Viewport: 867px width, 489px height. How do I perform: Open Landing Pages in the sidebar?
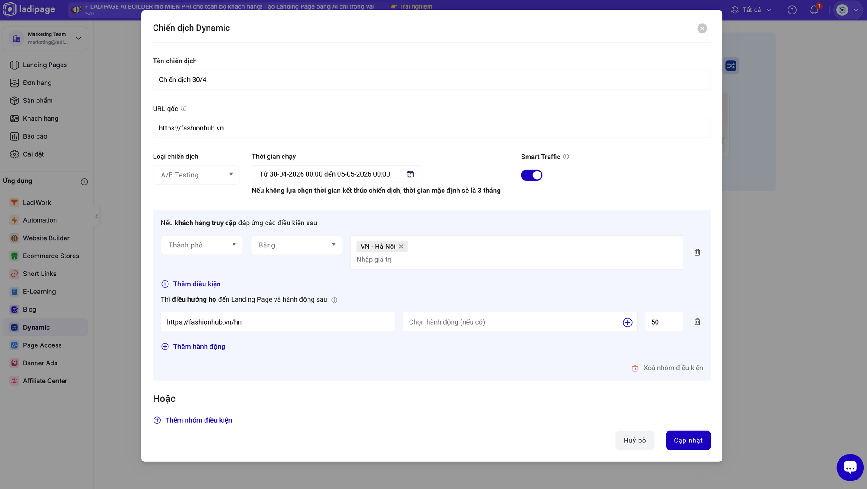tap(45, 65)
